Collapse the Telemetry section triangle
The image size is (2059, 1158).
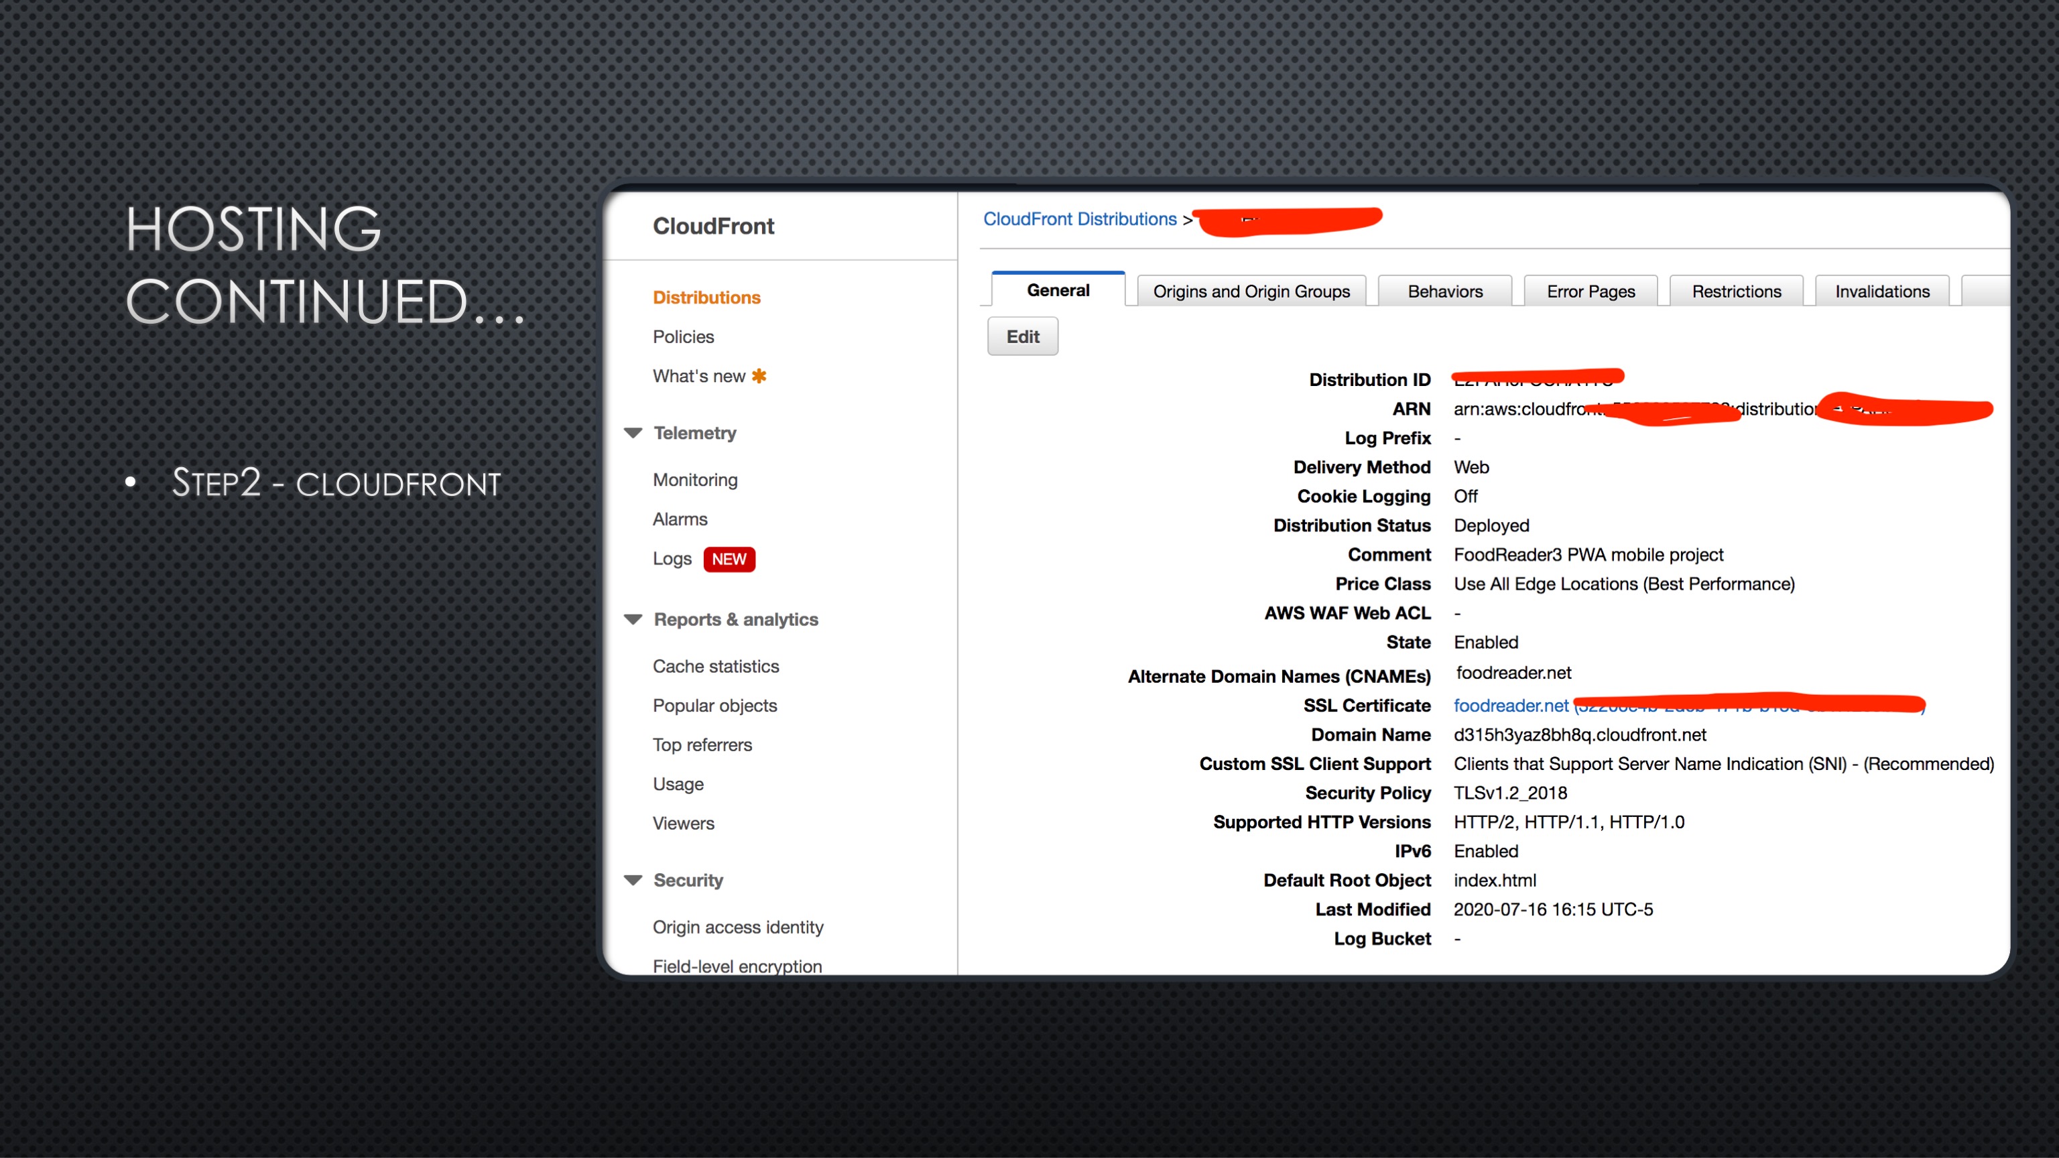633,433
